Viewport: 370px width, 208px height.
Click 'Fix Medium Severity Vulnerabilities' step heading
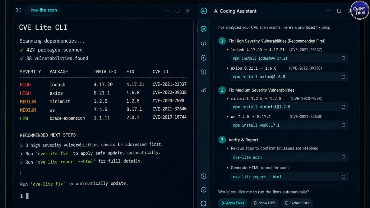[x=261, y=90]
